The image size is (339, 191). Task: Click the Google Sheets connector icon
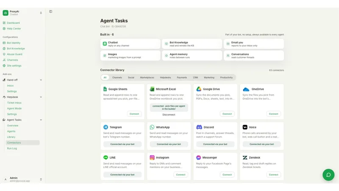105,89
